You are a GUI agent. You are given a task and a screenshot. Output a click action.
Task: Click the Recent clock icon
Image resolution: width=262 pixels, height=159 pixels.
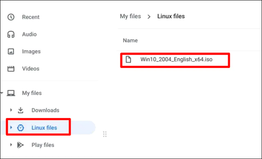(x=11, y=17)
